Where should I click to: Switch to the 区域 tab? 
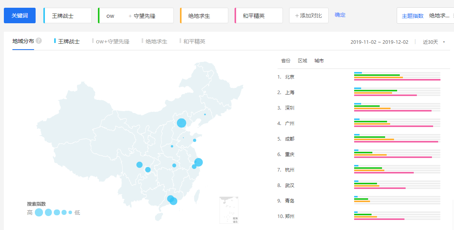(303, 61)
